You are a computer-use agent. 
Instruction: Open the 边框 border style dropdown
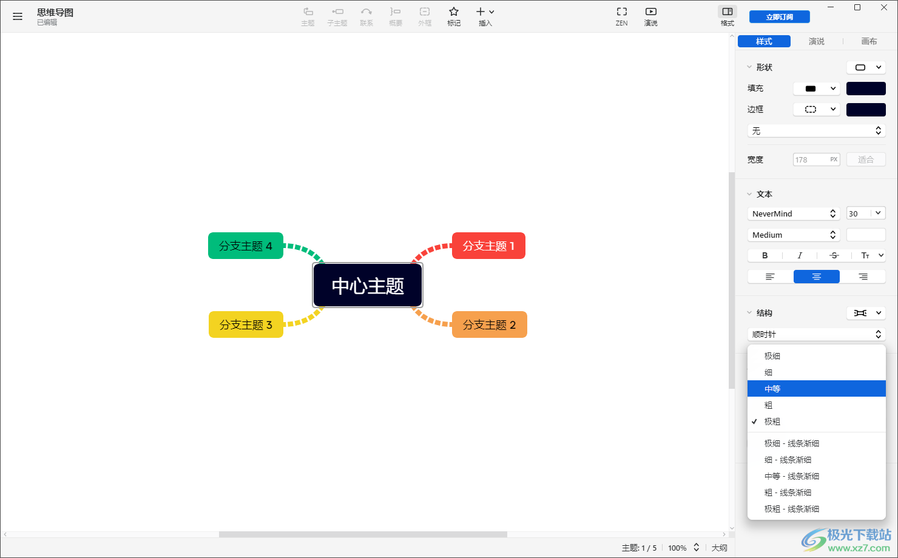[x=817, y=110]
